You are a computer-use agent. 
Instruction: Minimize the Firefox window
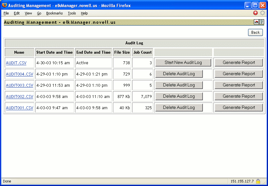click(x=248, y=5)
